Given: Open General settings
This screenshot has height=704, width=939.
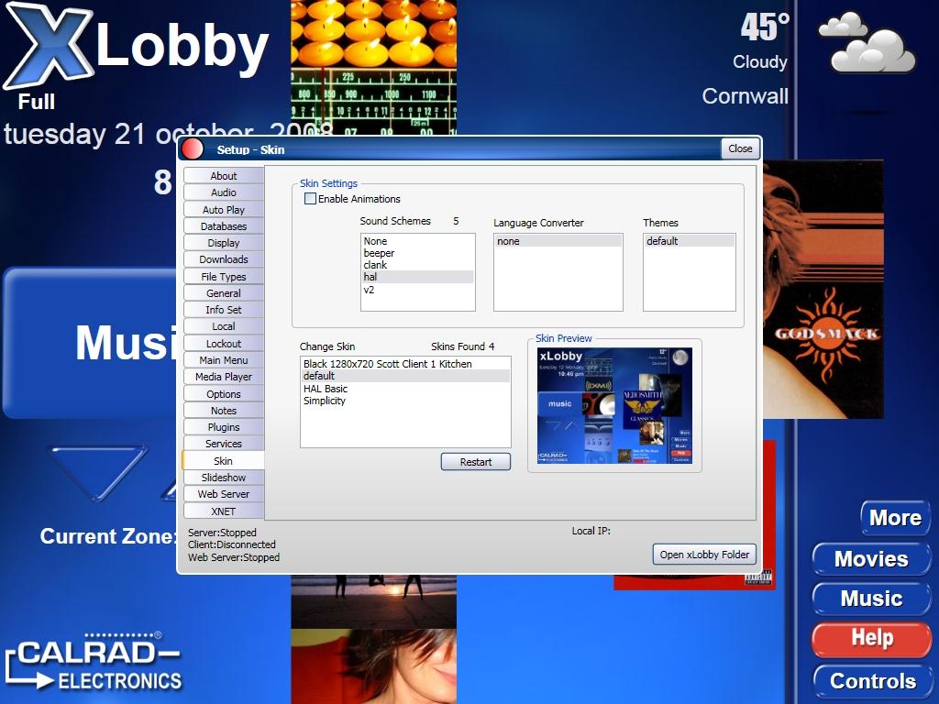Looking at the screenshot, I should (x=224, y=293).
